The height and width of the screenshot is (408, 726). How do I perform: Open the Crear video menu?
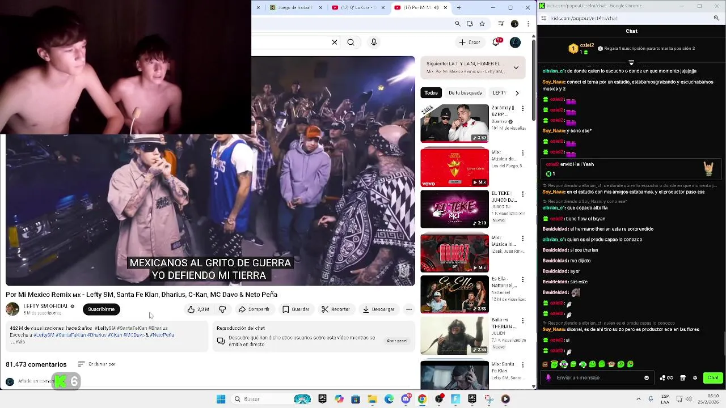pos(470,42)
